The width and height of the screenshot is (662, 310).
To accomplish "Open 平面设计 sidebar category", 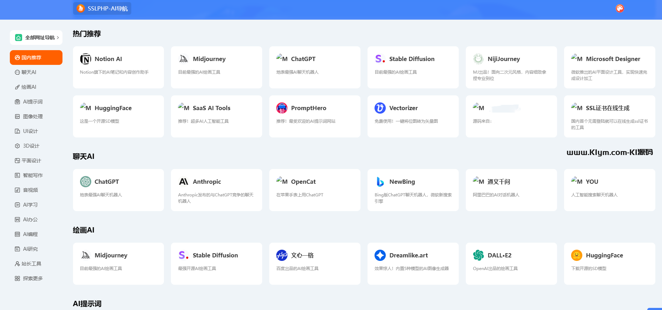I will tap(36, 161).
